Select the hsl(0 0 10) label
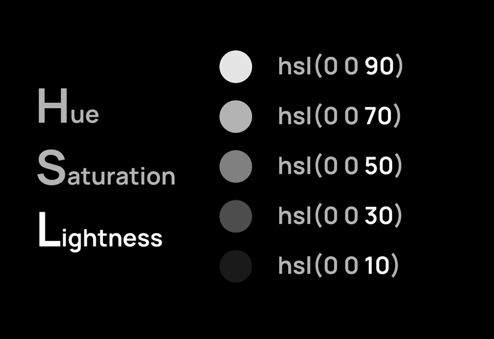 338,266
